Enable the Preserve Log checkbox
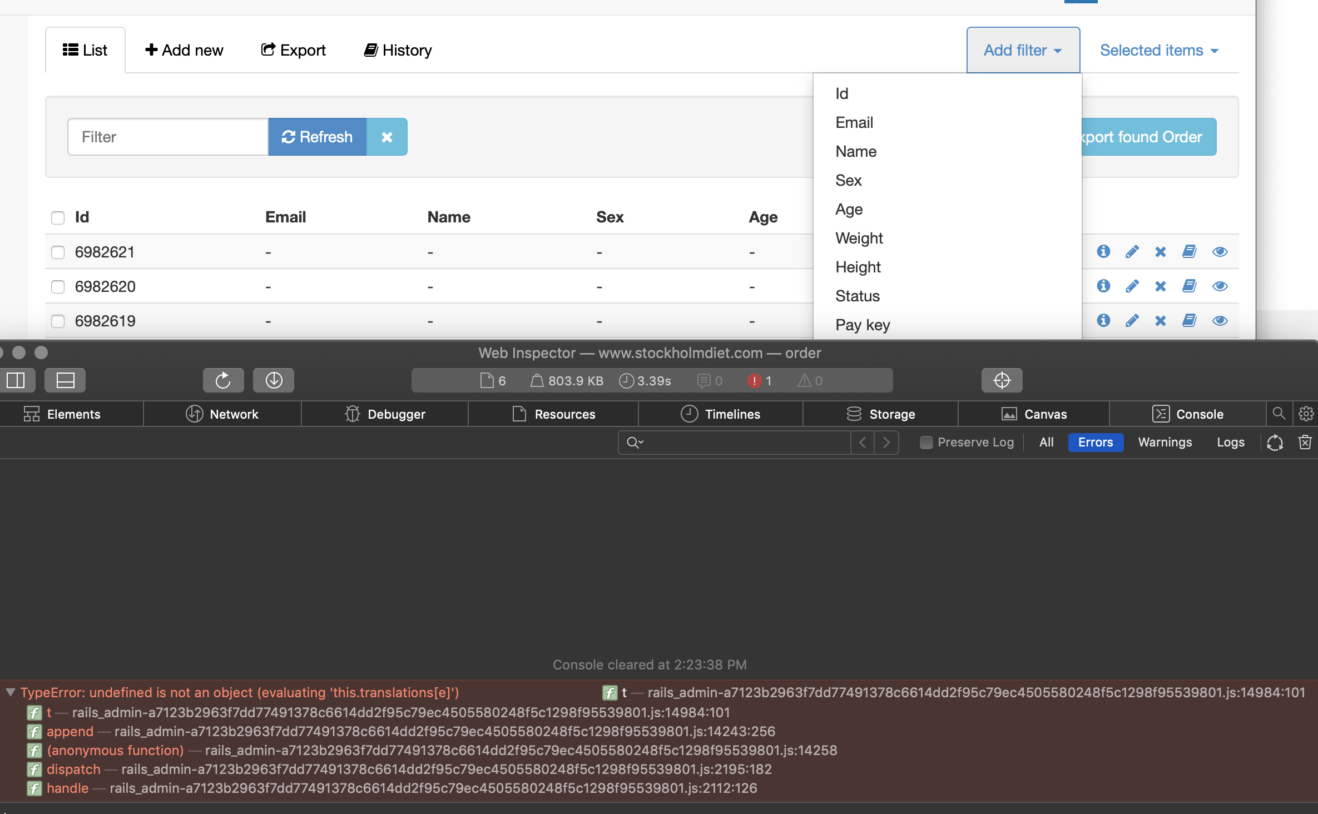This screenshot has width=1318, height=814. (x=925, y=442)
